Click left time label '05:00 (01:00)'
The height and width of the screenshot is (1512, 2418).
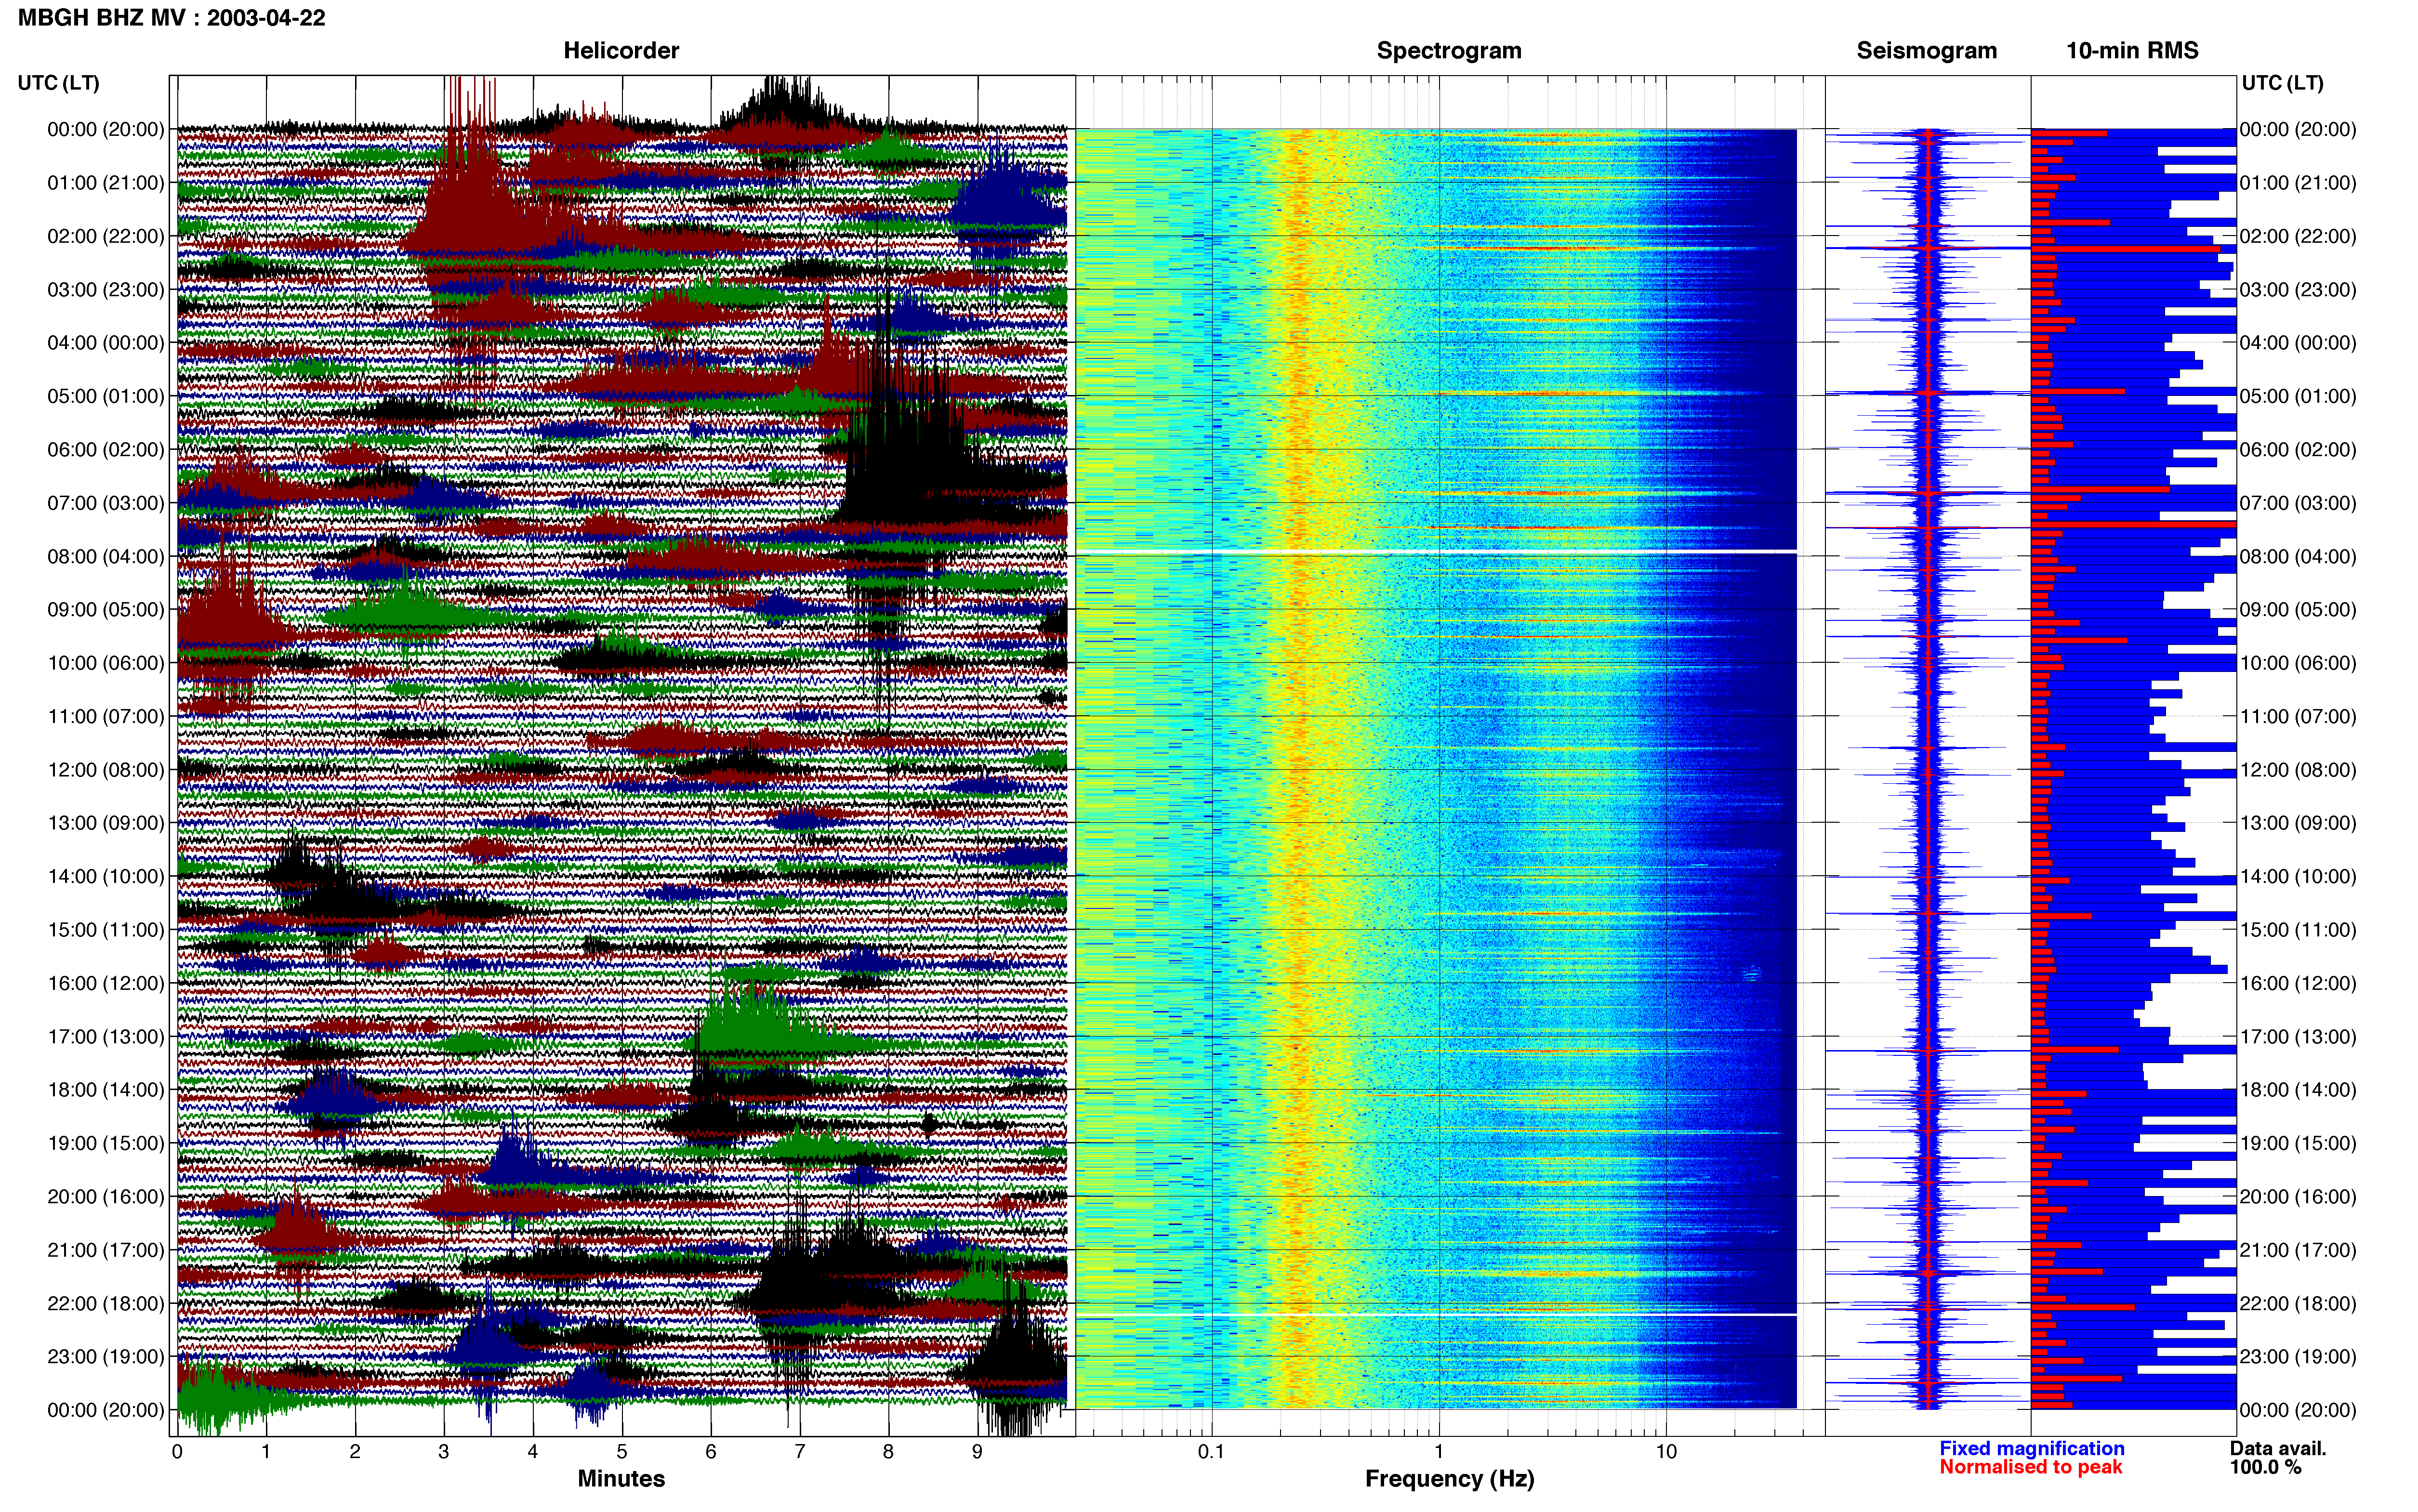click(106, 396)
